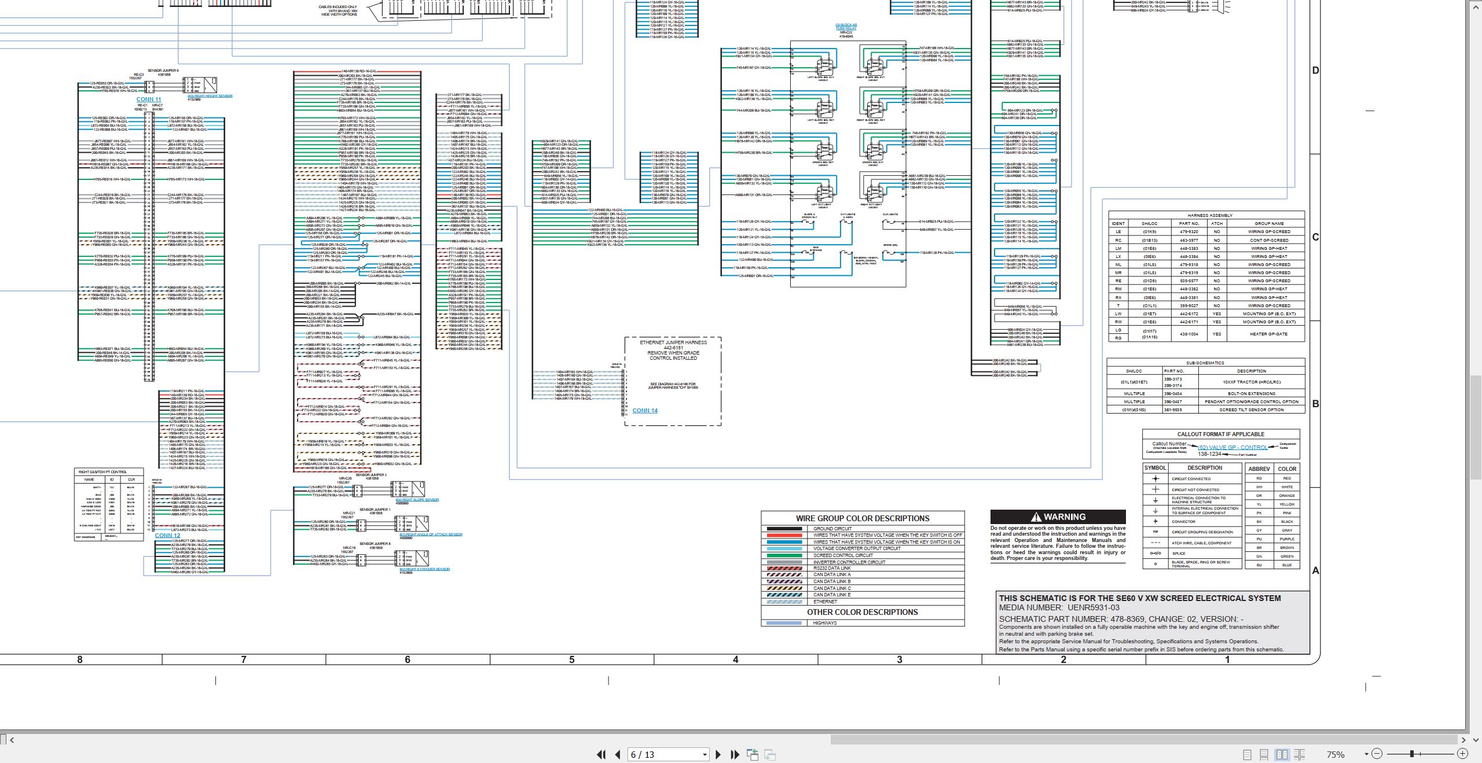1482x763 pixels.
Task: Click the SCREED CONTROL CIRCUIT green swatch
Action: point(784,555)
